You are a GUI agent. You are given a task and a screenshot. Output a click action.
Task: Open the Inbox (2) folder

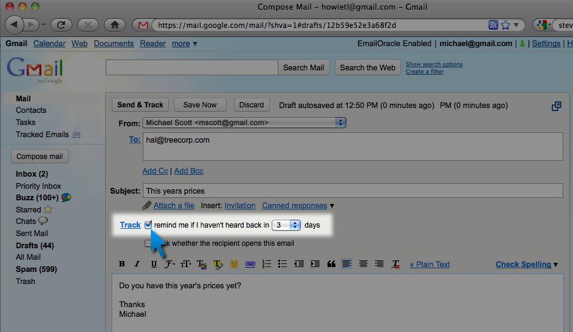coord(32,174)
